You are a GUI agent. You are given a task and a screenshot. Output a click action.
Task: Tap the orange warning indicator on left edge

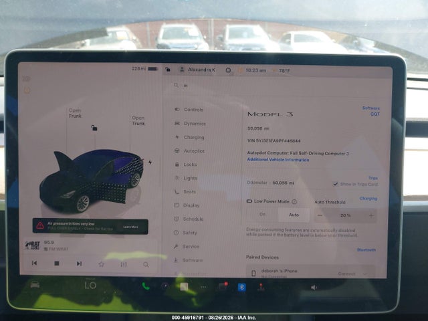pyautogui.click(x=27, y=90)
